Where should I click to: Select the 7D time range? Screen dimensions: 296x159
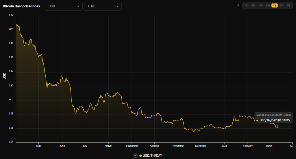(x=253, y=5)
